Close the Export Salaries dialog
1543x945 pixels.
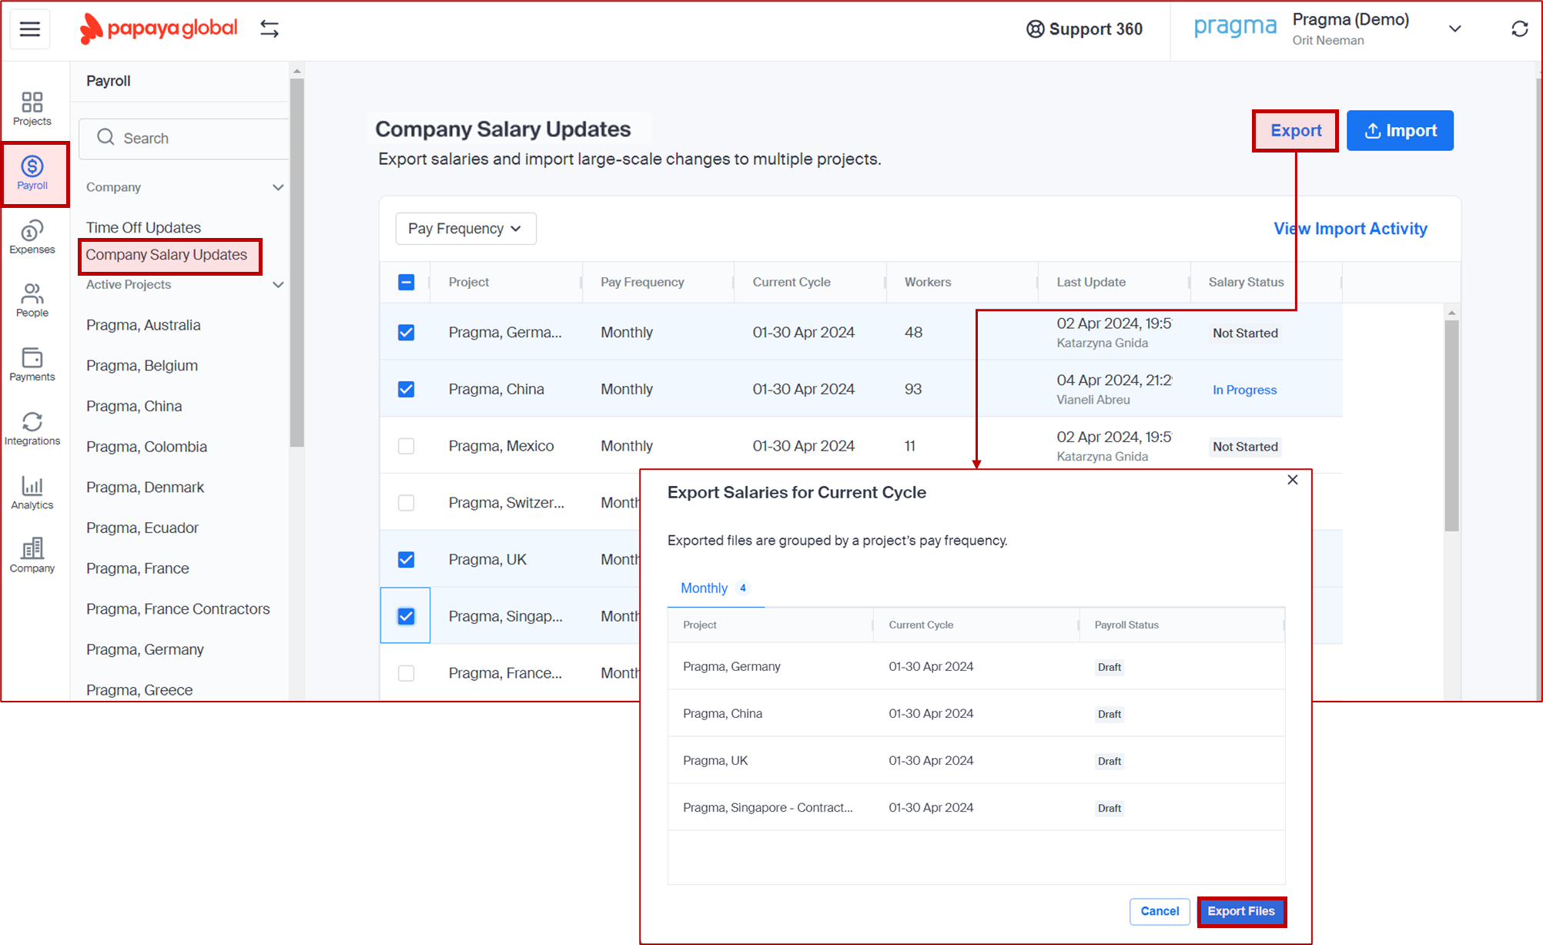tap(1293, 480)
